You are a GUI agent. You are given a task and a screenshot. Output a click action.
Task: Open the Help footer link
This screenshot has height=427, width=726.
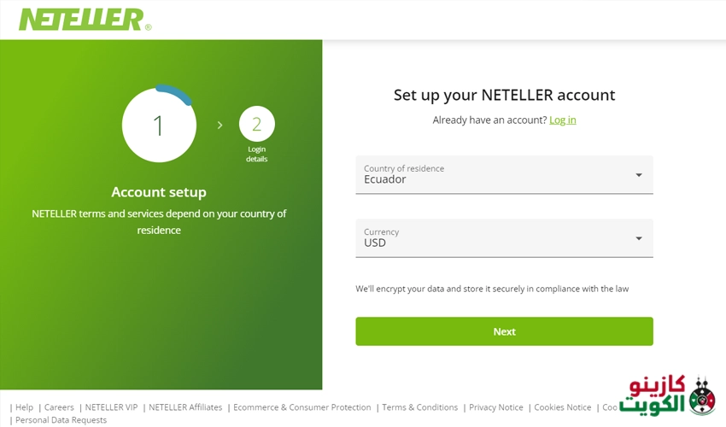[24, 407]
